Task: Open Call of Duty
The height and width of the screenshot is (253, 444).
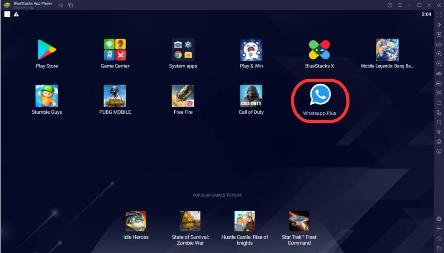Action: pyautogui.click(x=251, y=96)
